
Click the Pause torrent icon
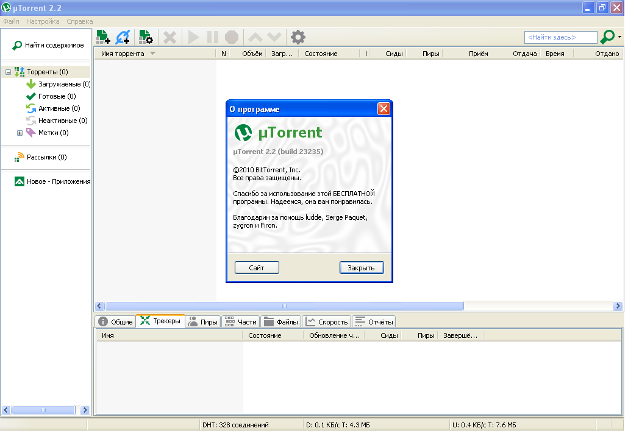(x=213, y=37)
